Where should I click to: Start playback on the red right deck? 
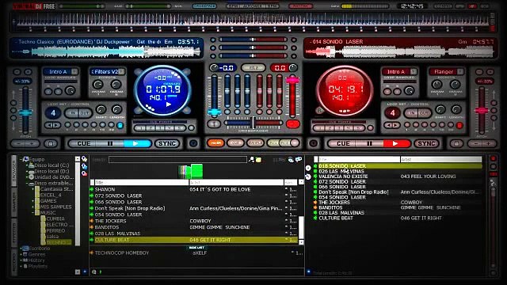(x=396, y=143)
